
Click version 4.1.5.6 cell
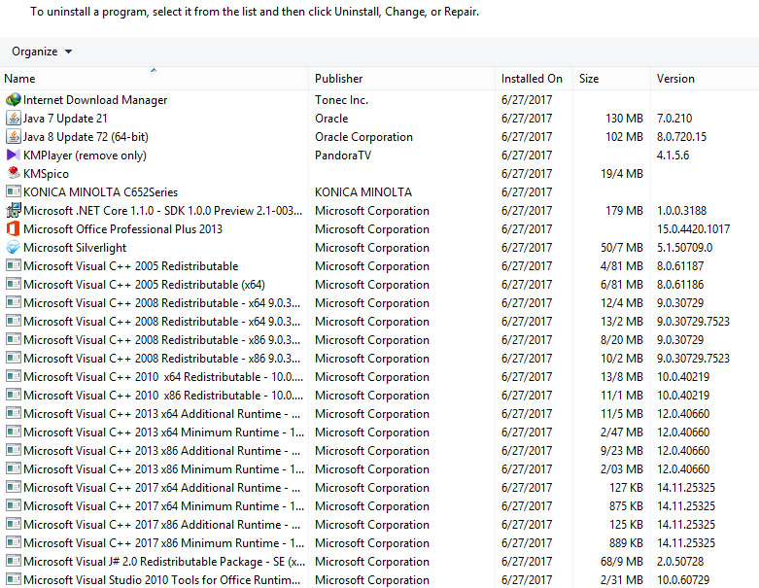pos(673,156)
